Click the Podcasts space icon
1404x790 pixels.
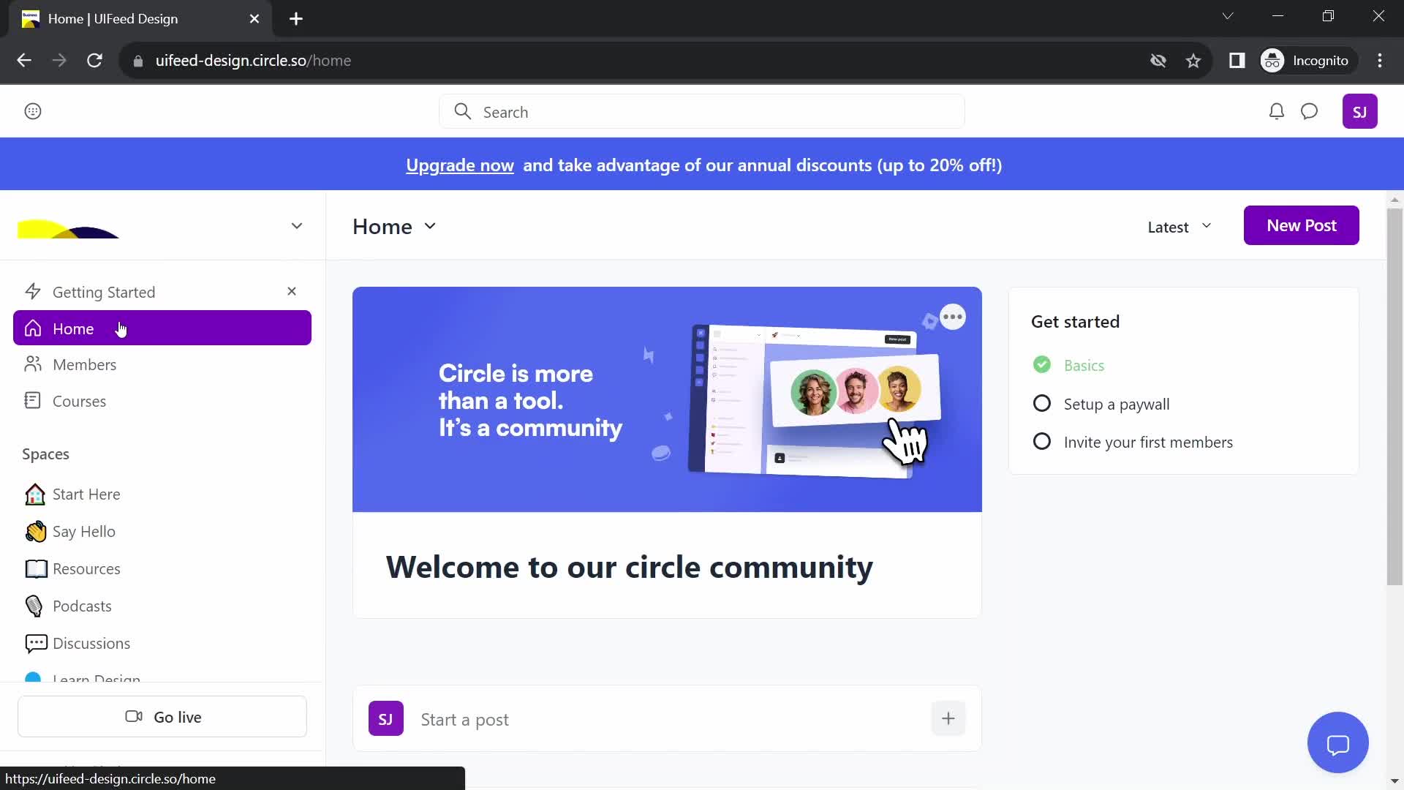36,606
